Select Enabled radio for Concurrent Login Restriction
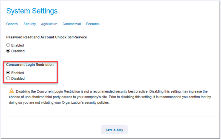221x139 pixels. point(8,73)
